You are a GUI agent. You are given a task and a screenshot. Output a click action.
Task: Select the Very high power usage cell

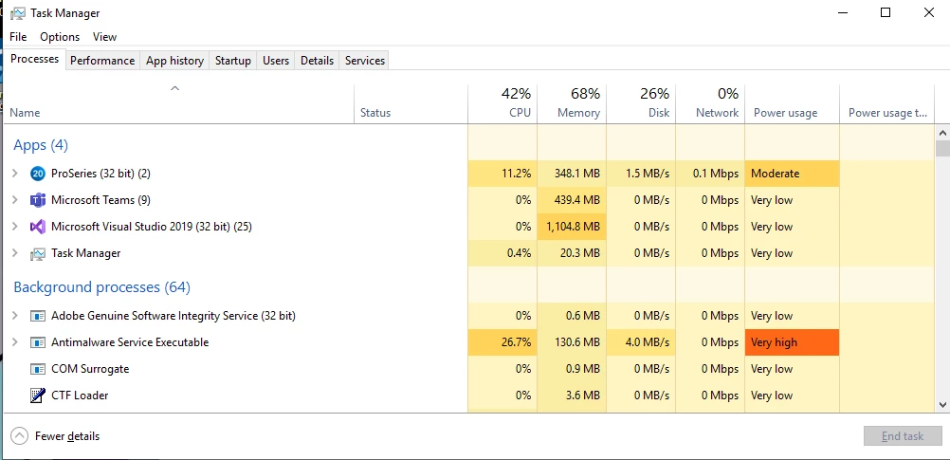point(792,342)
